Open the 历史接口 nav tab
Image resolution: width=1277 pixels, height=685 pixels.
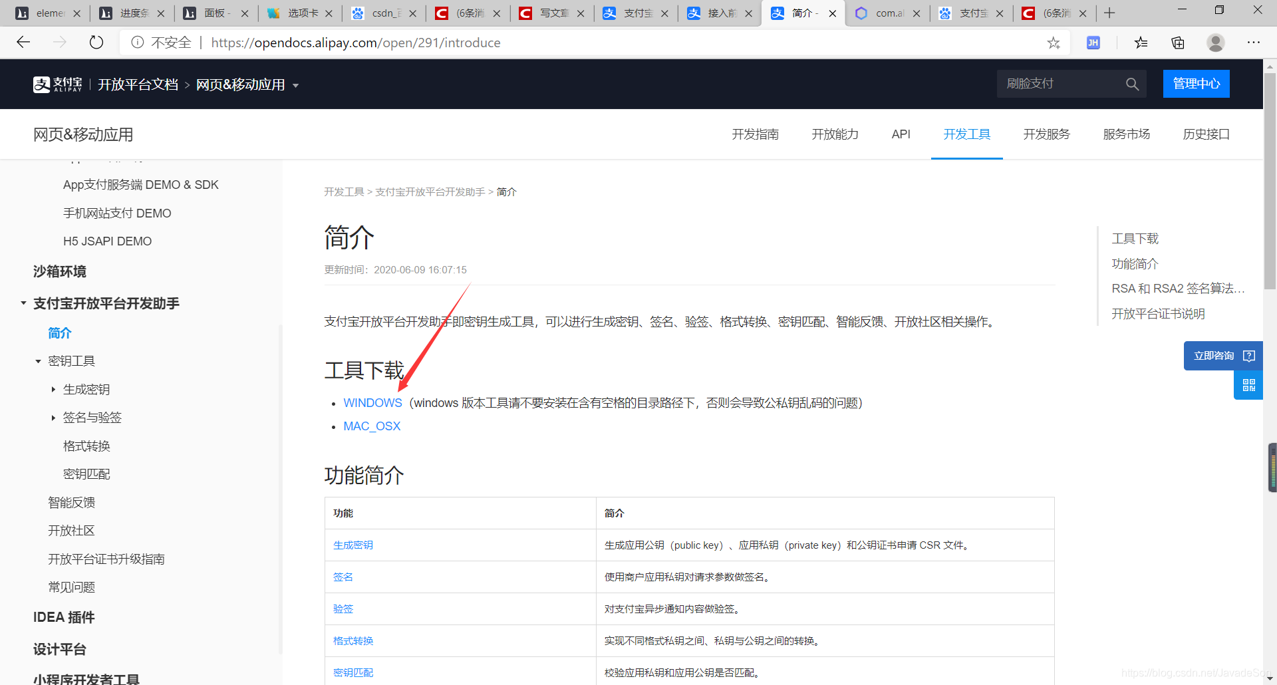coord(1206,134)
